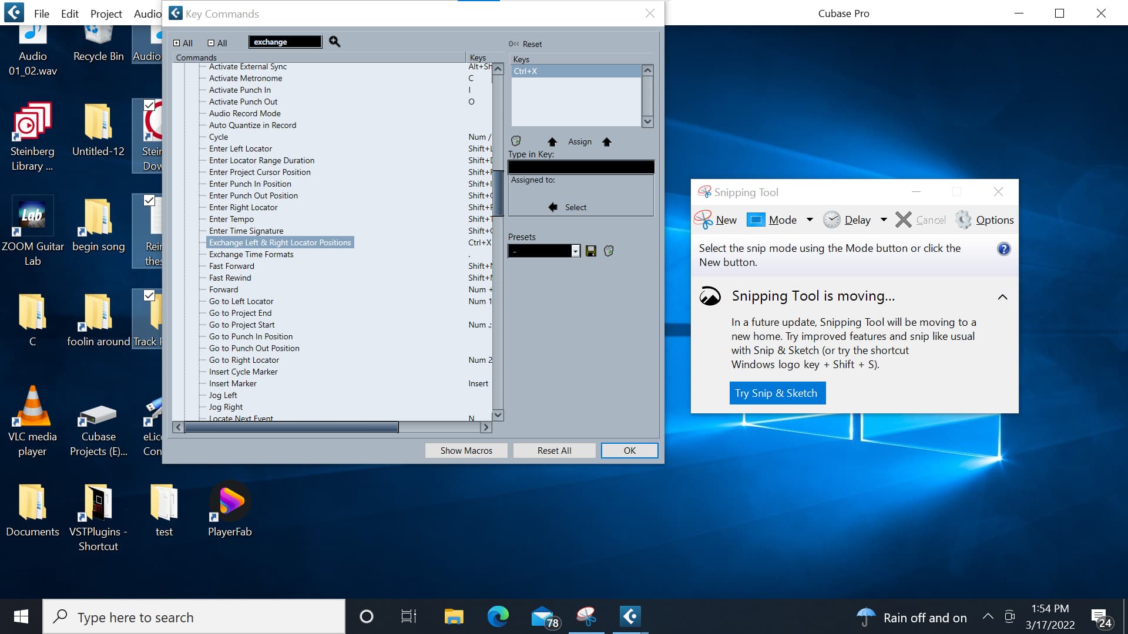Click Try Snip & Sketch button

pyautogui.click(x=777, y=393)
